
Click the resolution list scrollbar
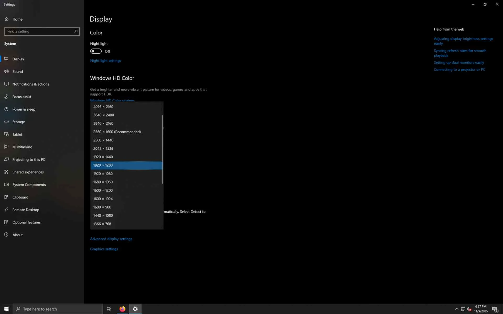pos(162,149)
